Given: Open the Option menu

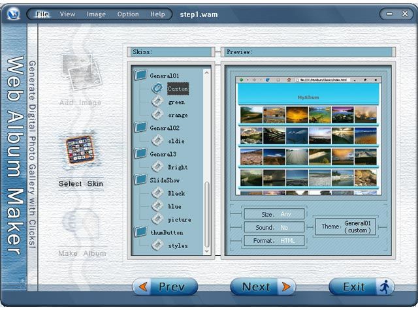Looking at the screenshot, I should point(128,14).
